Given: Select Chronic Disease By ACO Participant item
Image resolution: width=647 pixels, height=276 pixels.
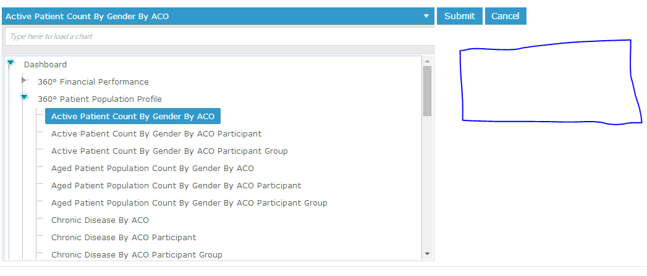Looking at the screenshot, I should (x=124, y=237).
